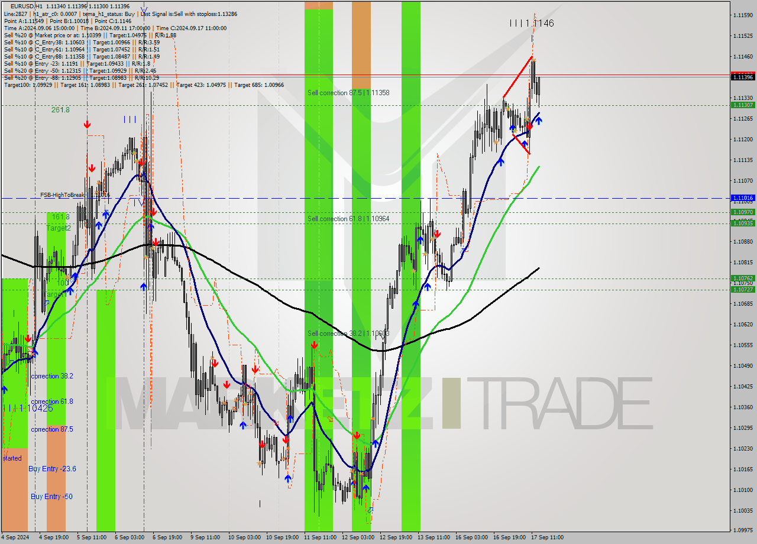Click the '9 Sep 11:00' time axis label
757x544 pixels.
coord(205,537)
